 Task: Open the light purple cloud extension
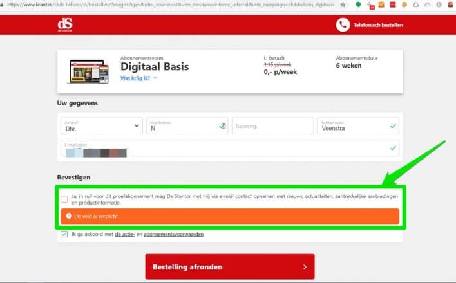[x=427, y=5]
